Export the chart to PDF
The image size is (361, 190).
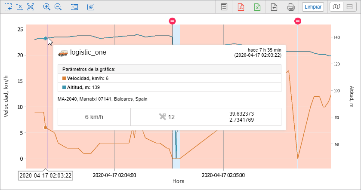click(241, 7)
